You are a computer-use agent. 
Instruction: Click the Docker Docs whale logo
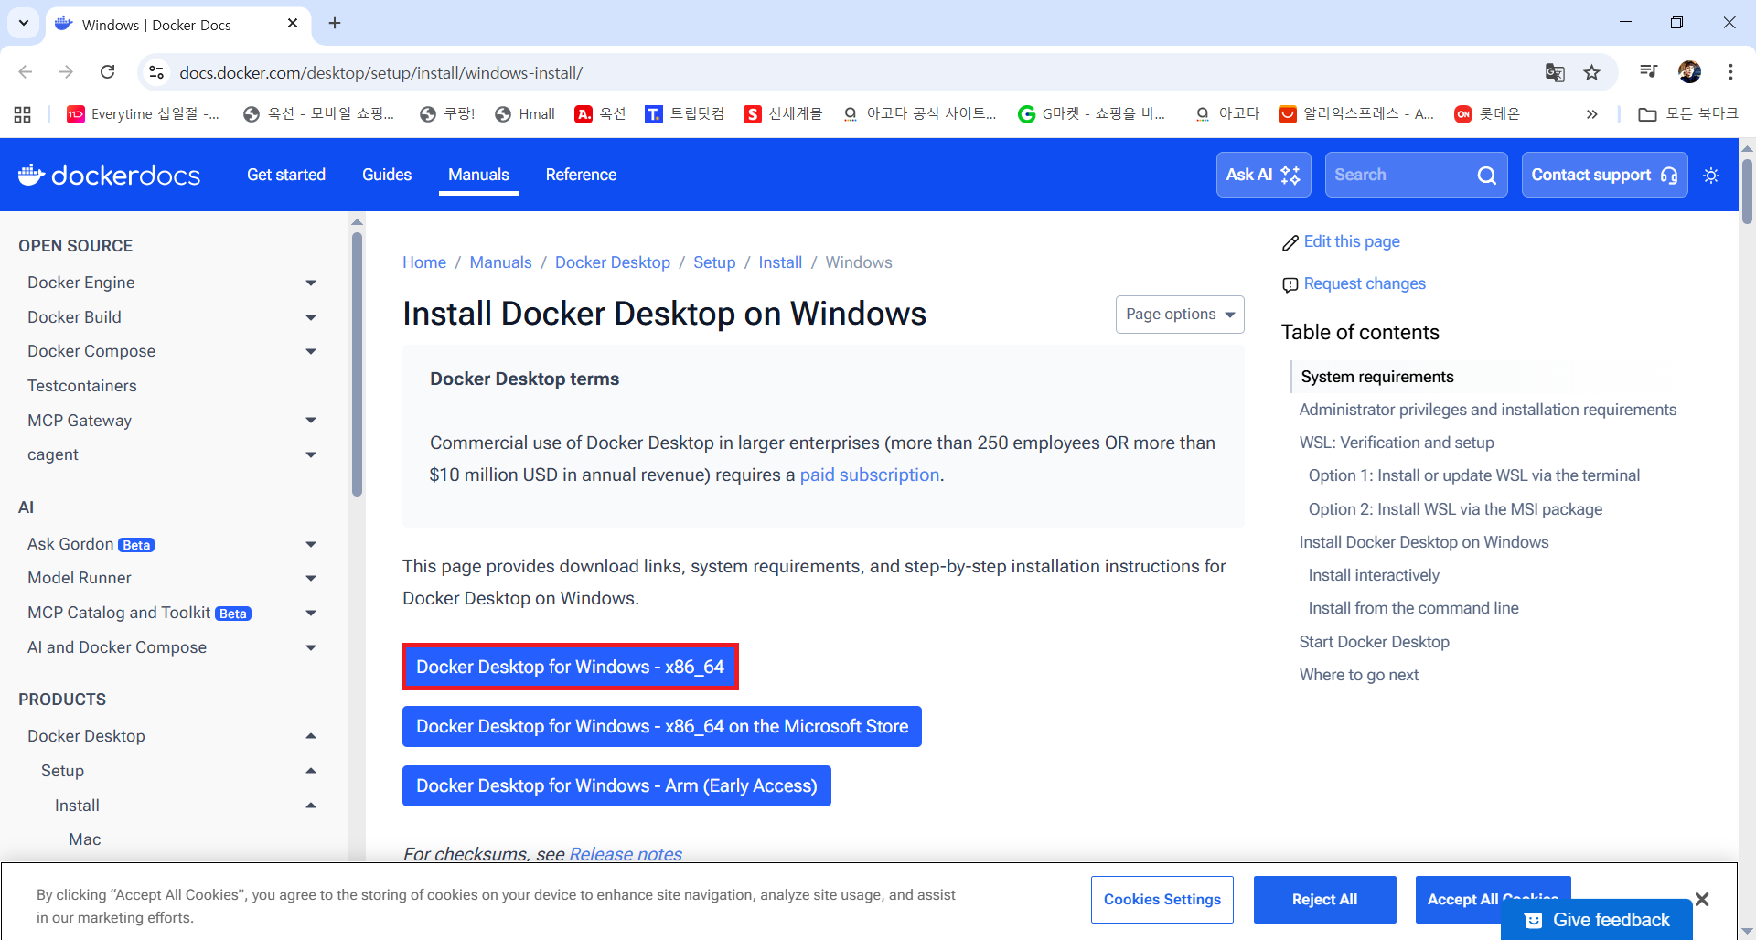(x=109, y=175)
